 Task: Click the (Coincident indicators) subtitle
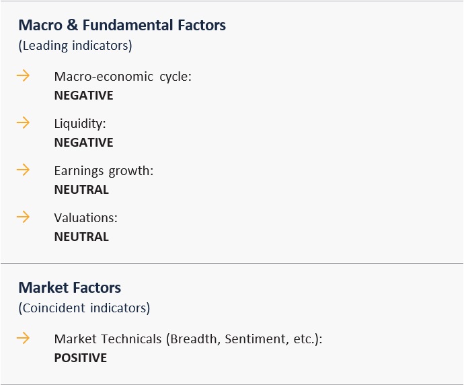click(x=83, y=308)
